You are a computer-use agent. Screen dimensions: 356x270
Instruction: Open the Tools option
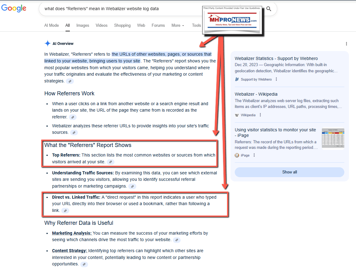tap(196, 26)
